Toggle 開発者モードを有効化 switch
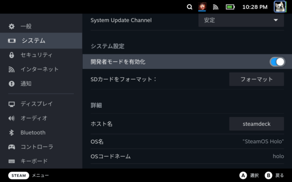 (x=277, y=62)
